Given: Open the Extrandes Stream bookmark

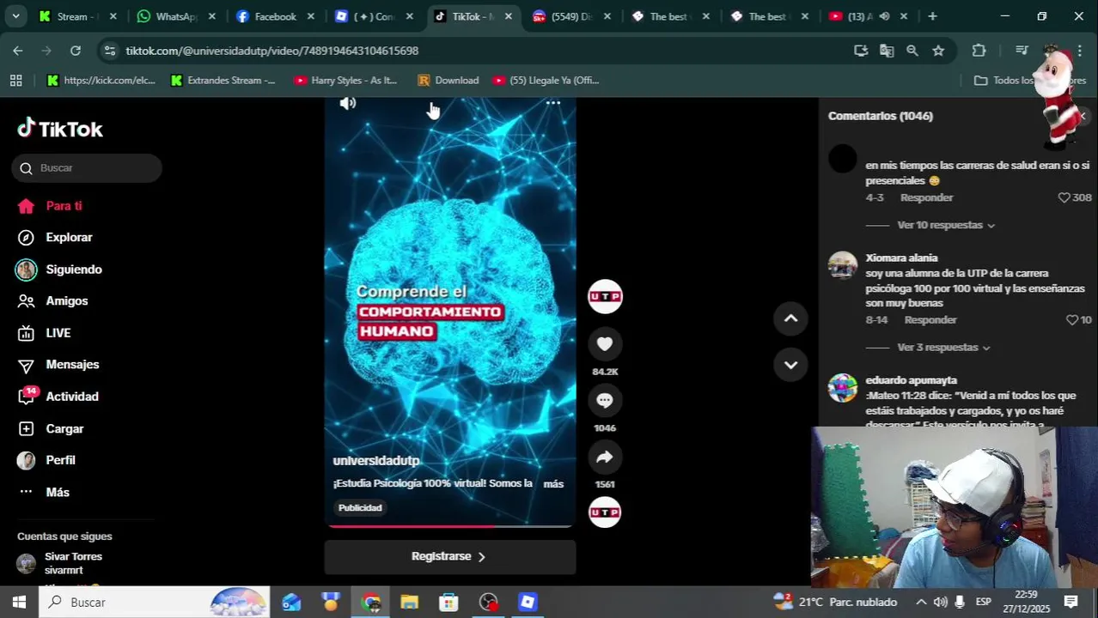Looking at the screenshot, I should coord(223,80).
